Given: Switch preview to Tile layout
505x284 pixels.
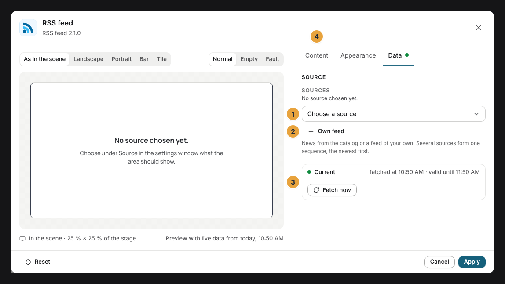Looking at the screenshot, I should pyautogui.click(x=161, y=59).
